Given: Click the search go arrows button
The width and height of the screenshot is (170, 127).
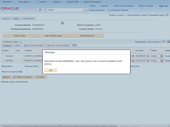Looking at the screenshot, I should pos(86,10).
